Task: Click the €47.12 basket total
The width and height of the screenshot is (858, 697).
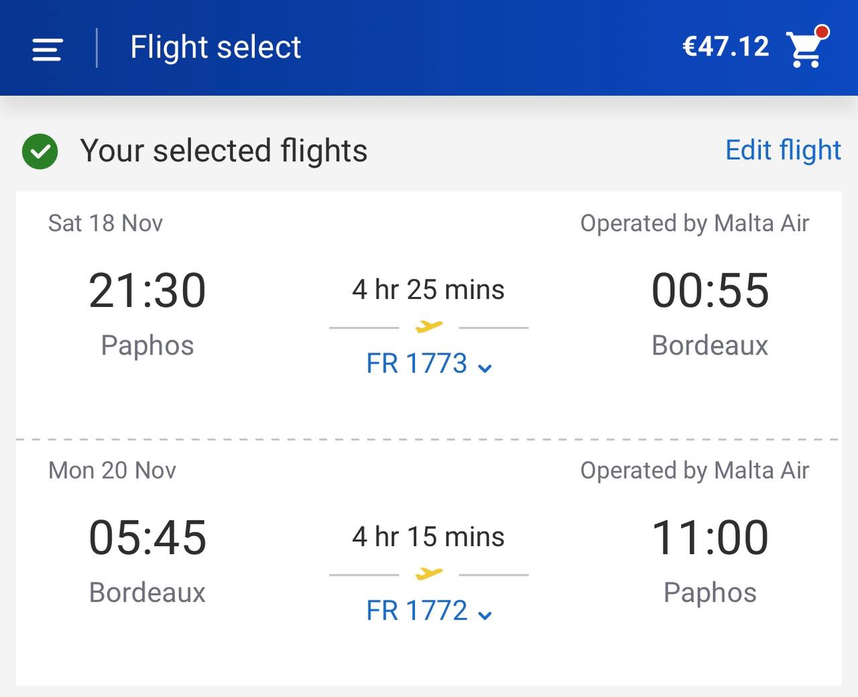Action: (725, 47)
